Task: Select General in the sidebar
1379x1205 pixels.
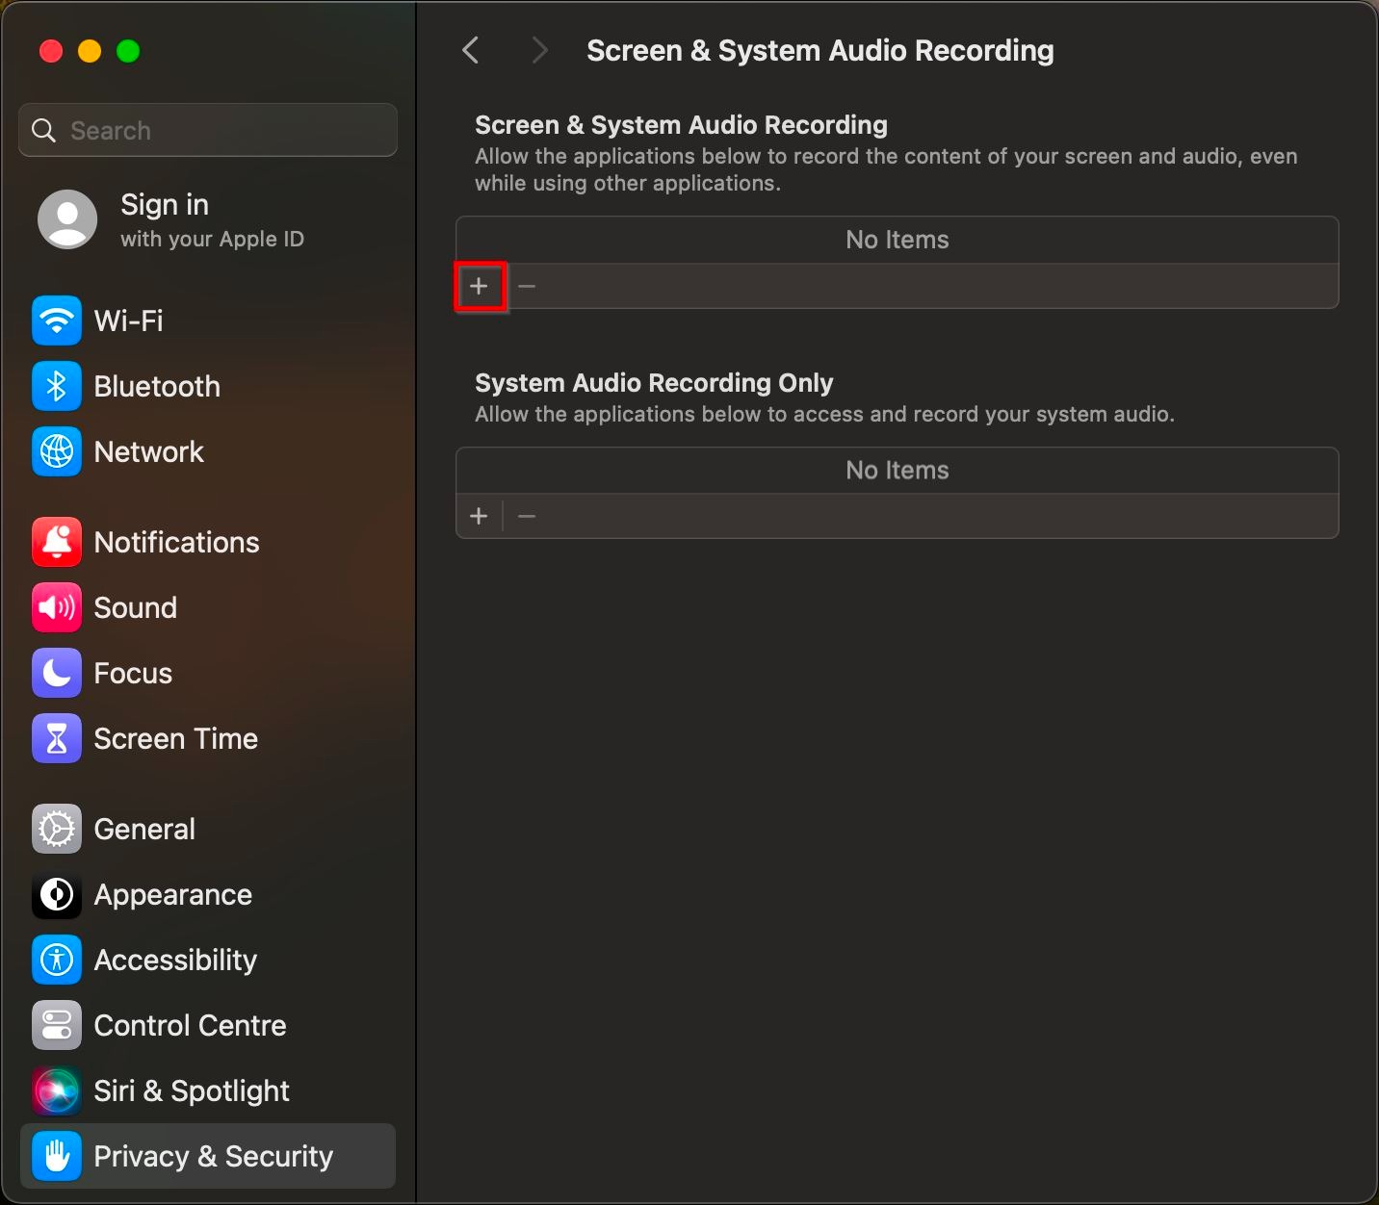Action: tap(144, 829)
